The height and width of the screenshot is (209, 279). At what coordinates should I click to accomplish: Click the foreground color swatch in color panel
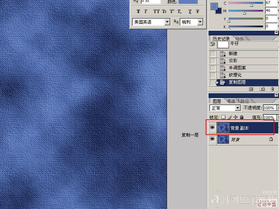pos(214,6)
